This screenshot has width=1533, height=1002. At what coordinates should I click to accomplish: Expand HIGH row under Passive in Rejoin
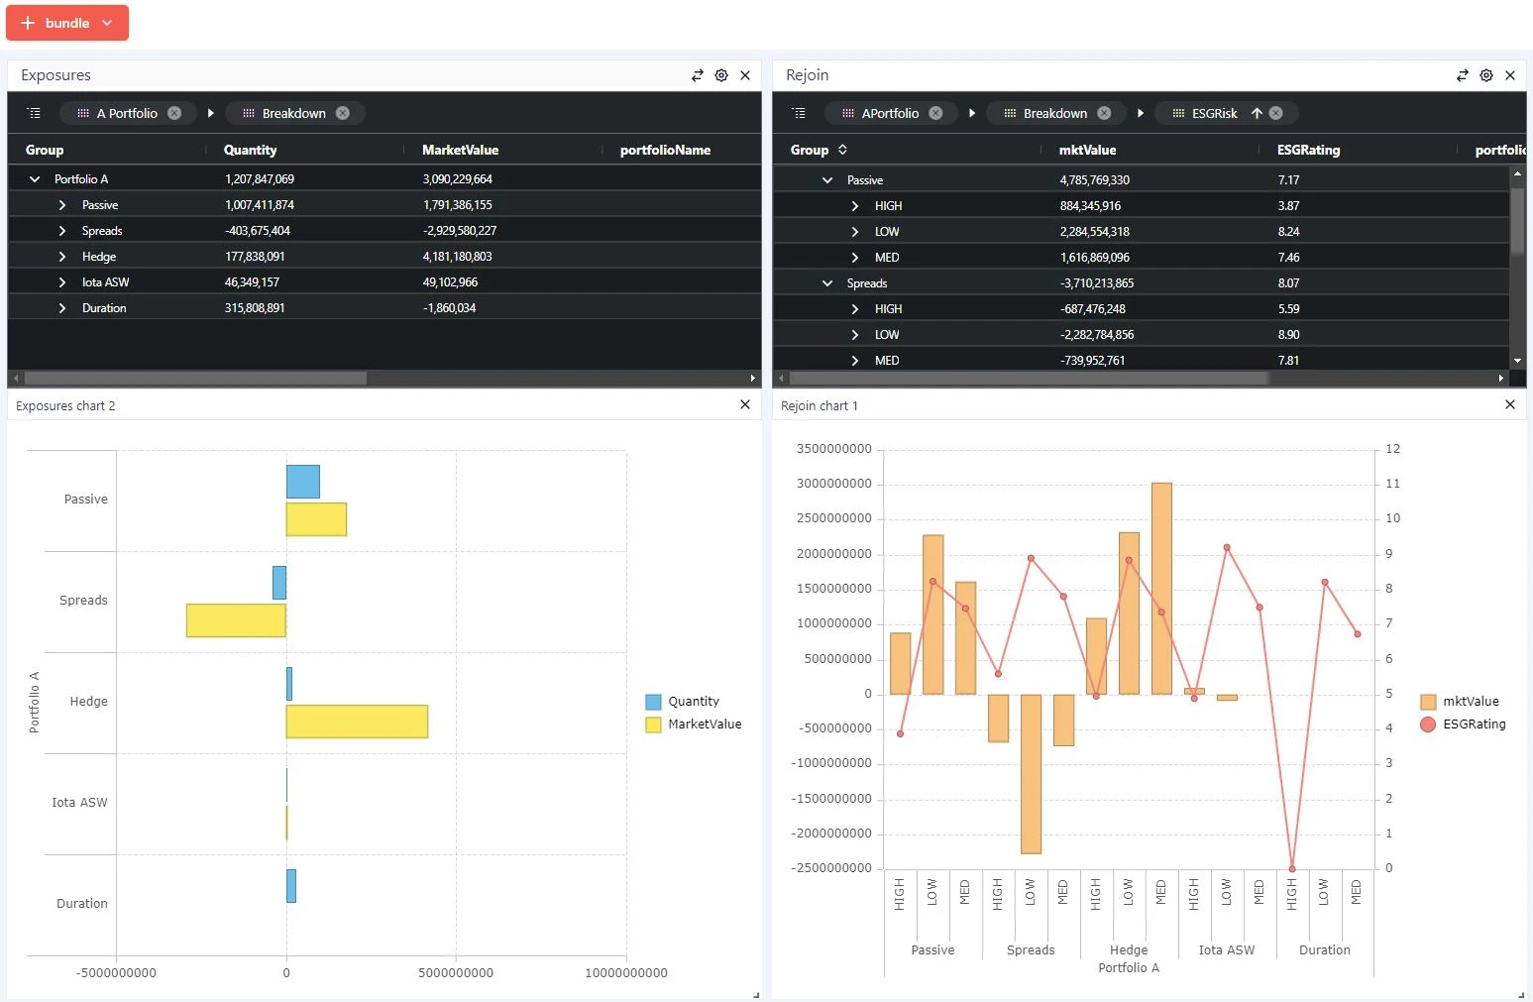pos(855,206)
